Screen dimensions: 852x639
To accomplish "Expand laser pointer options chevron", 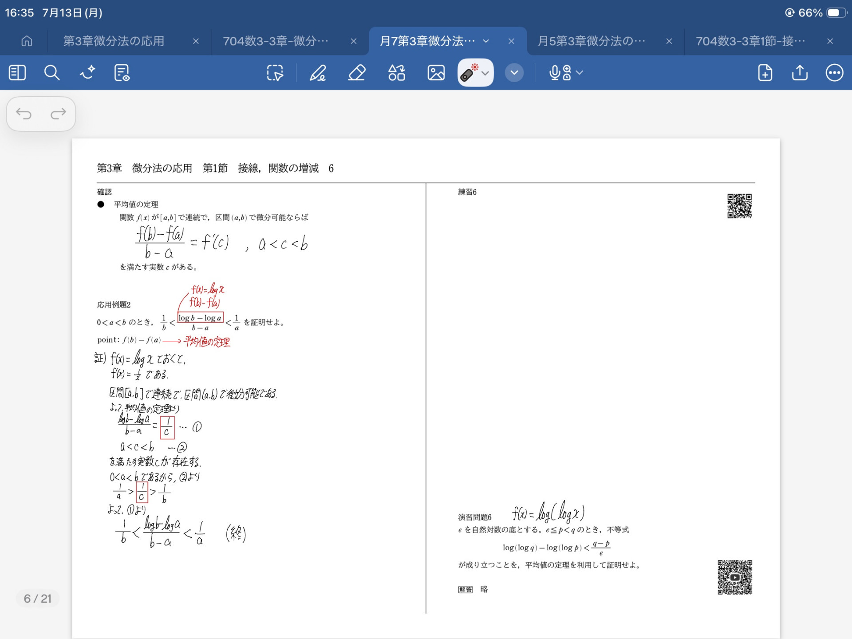I will (486, 73).
